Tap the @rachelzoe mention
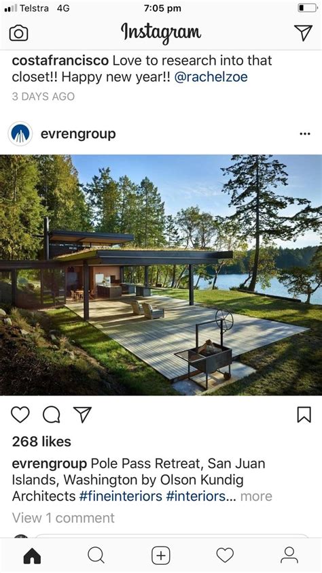Viewport: 322px width, 573px height. pyautogui.click(x=211, y=77)
